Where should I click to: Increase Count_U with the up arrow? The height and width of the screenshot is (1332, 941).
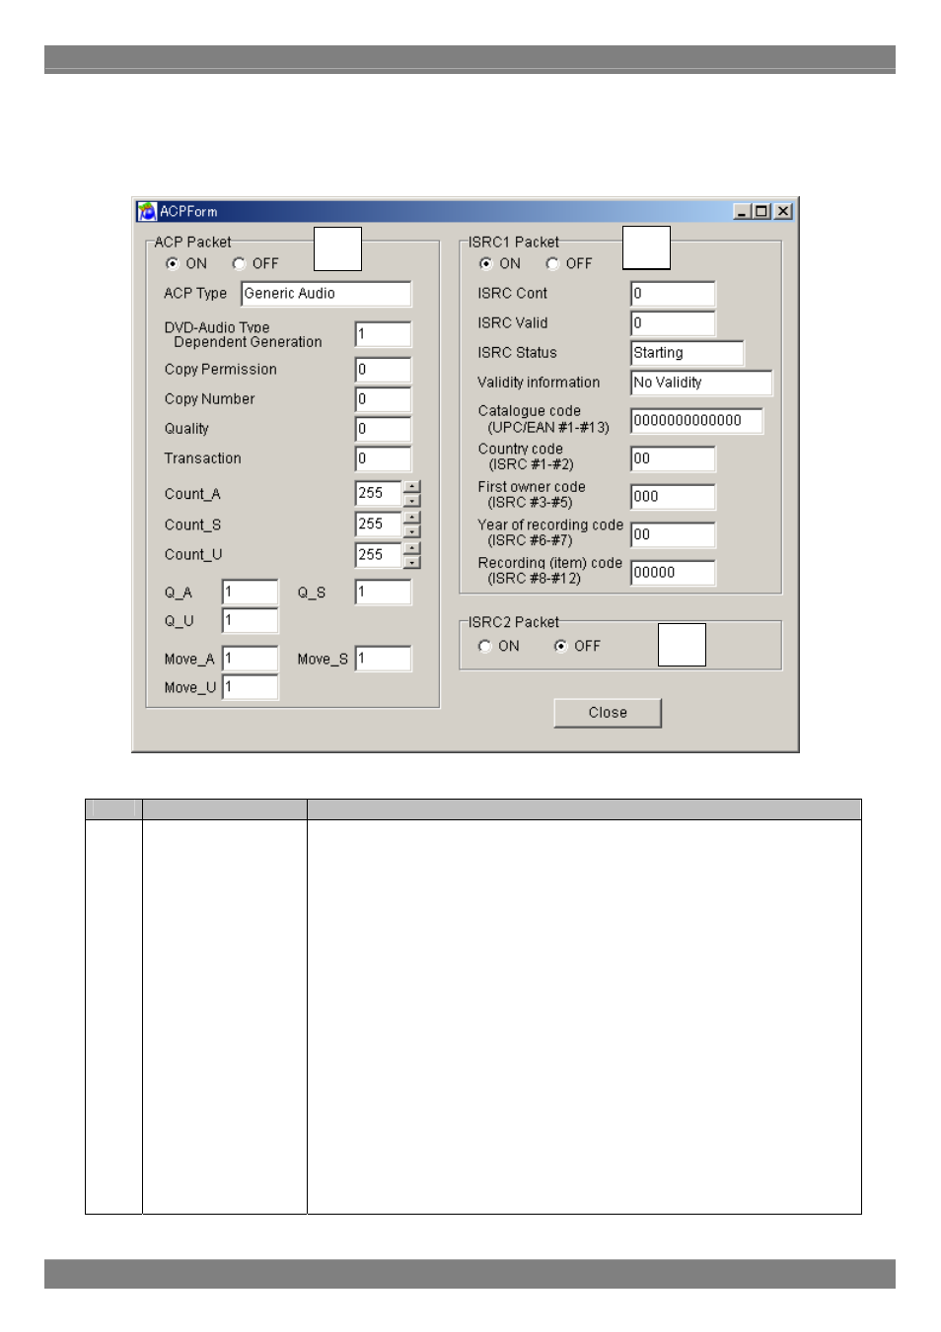coord(412,548)
